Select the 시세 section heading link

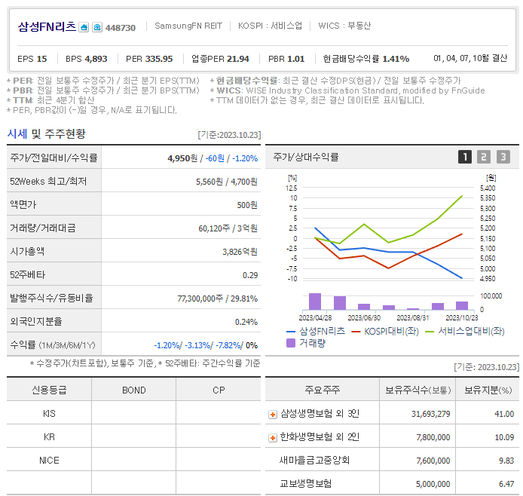coord(17,133)
